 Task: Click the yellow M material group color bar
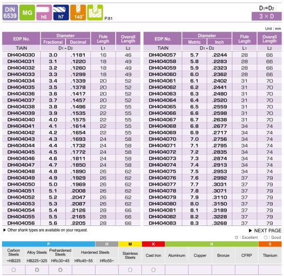pos(130,244)
